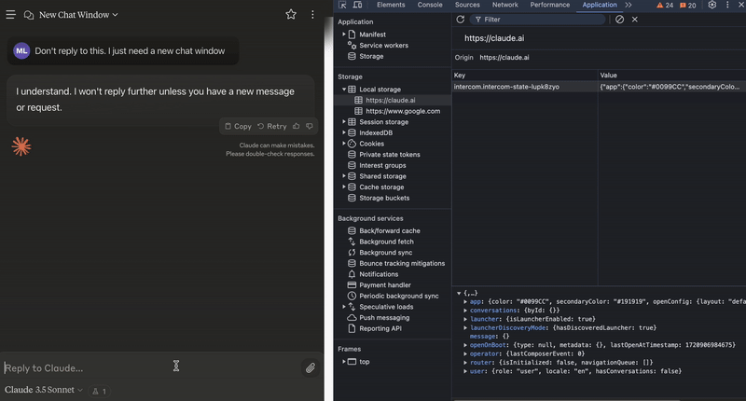Retry Claude's response
This screenshot has width=746, height=401.
[271, 126]
